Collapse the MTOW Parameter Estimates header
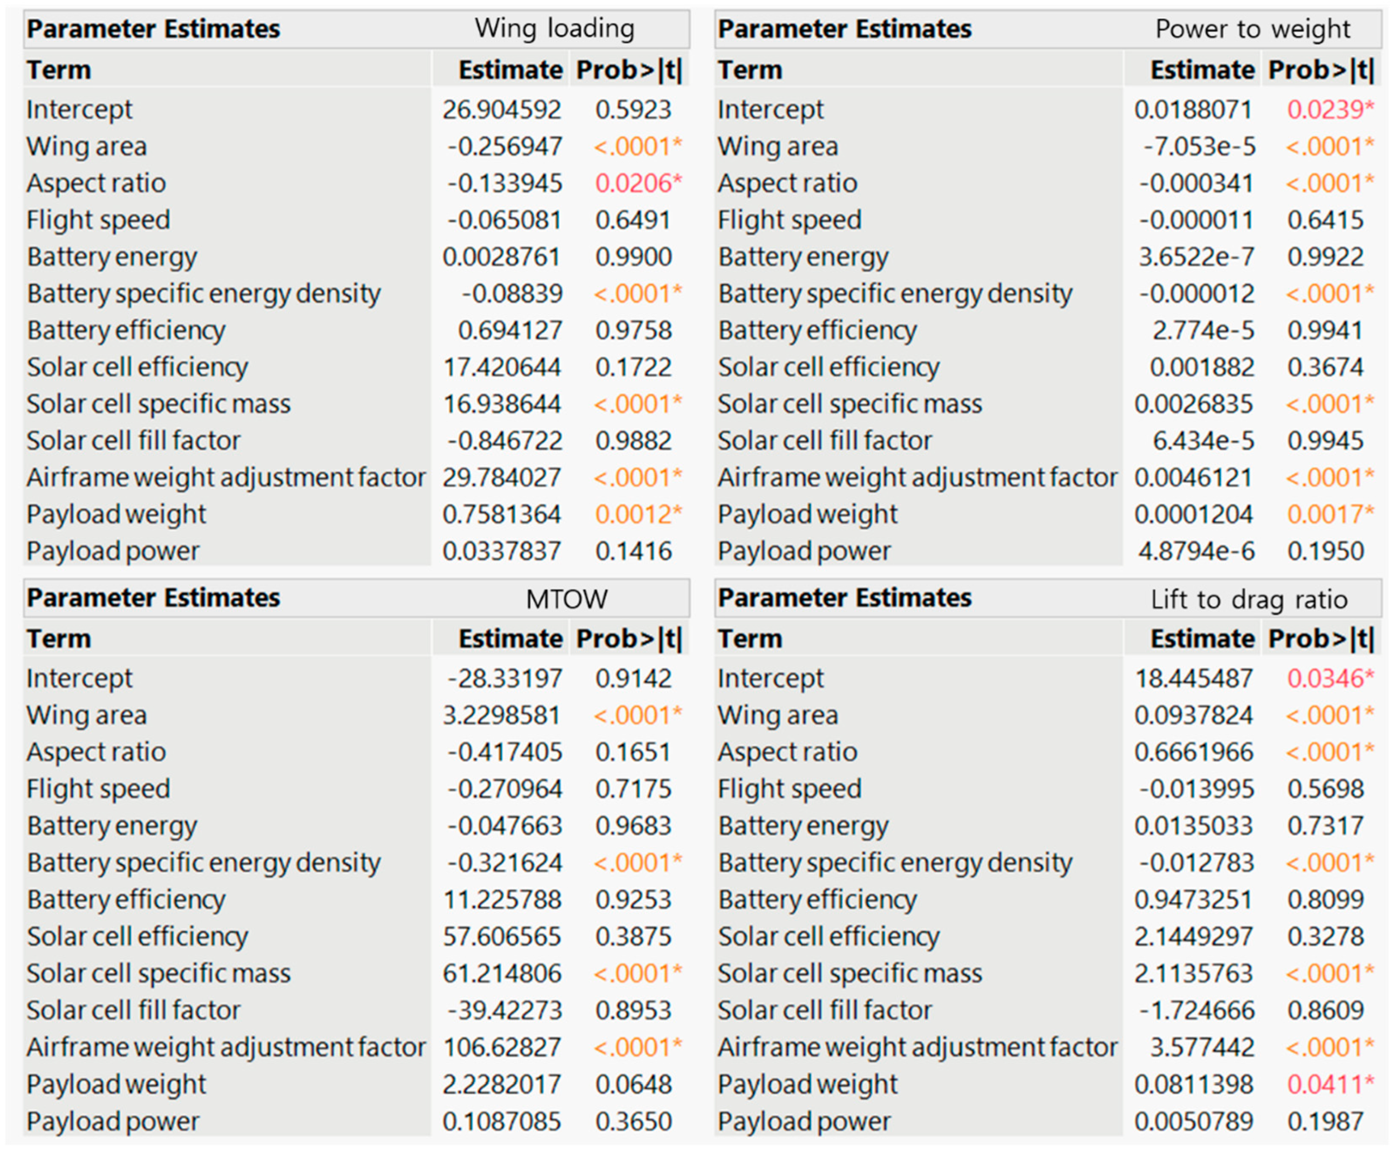 pos(153,598)
